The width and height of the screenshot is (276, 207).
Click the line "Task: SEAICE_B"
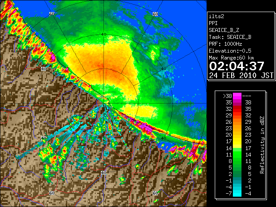pos(230,37)
